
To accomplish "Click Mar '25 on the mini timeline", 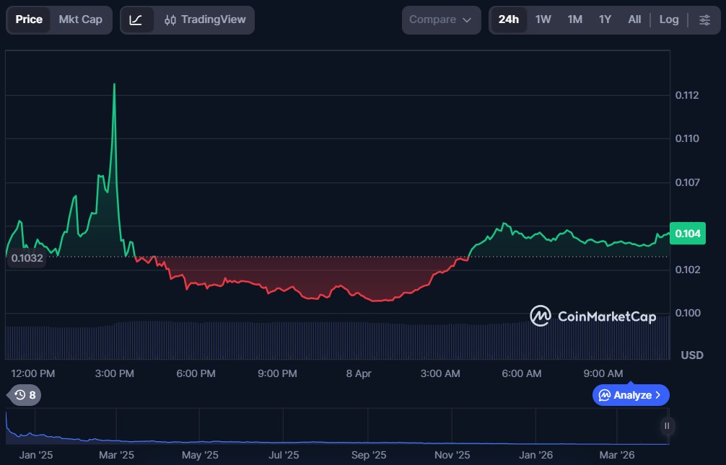I will click(116, 455).
